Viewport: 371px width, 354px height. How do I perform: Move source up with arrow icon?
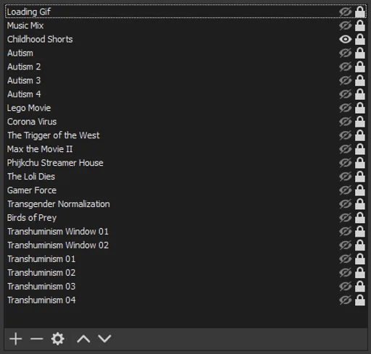click(83, 339)
